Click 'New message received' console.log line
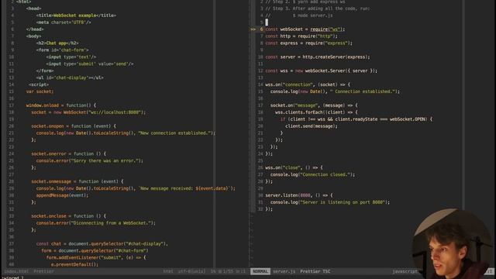 click(136, 188)
